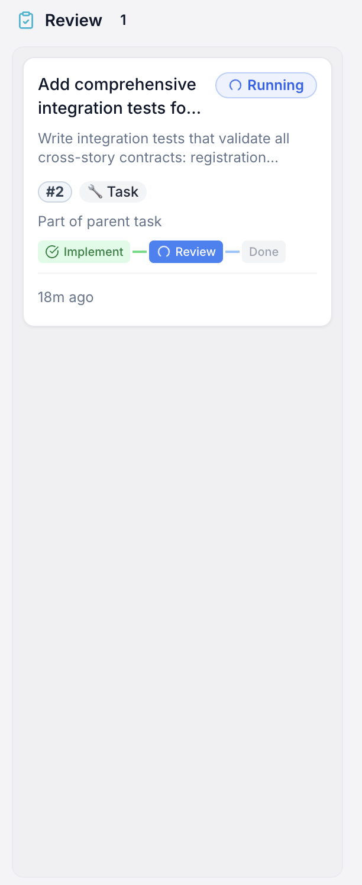Viewport: 362px width, 885px height.
Task: Click the spinner icon in Review step
Action: point(164,252)
